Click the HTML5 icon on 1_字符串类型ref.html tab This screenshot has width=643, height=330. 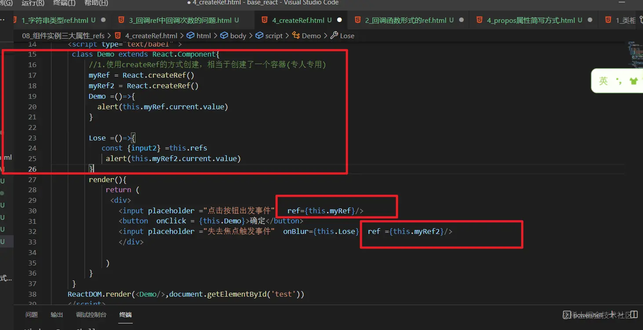(15, 20)
